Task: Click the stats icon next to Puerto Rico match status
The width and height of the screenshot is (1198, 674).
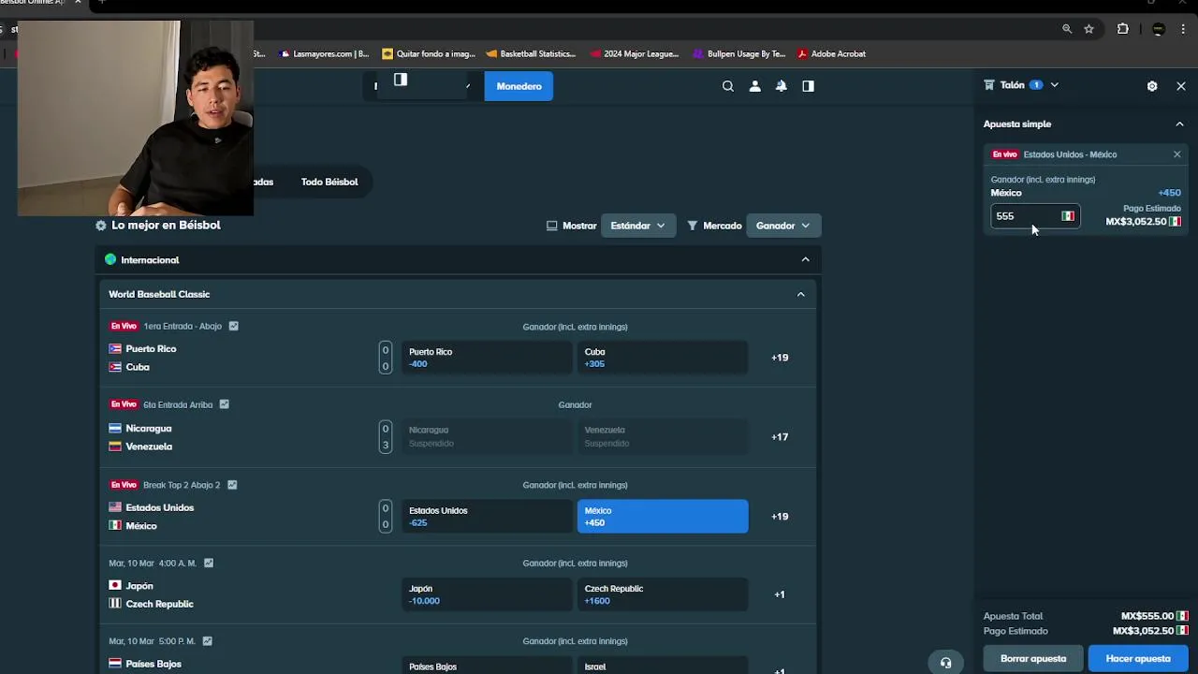Action: pos(234,326)
